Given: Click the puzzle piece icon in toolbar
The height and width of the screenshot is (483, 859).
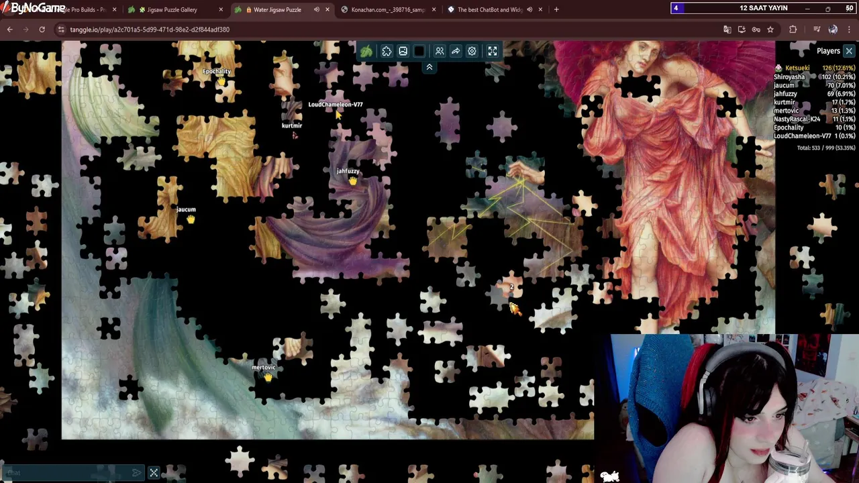Looking at the screenshot, I should 387,52.
